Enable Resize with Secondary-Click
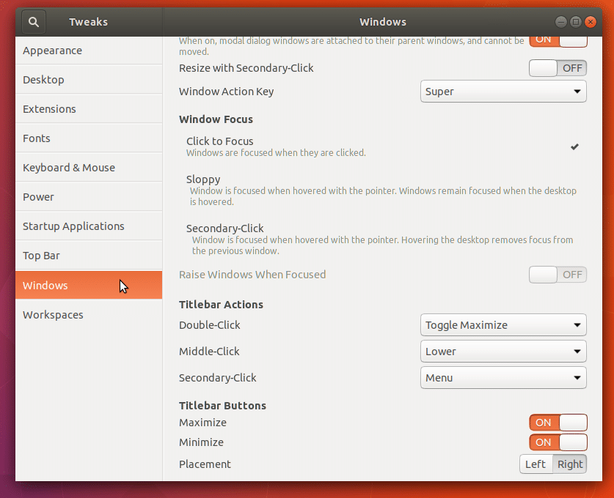Screen dimensions: 614x498 click(x=558, y=67)
